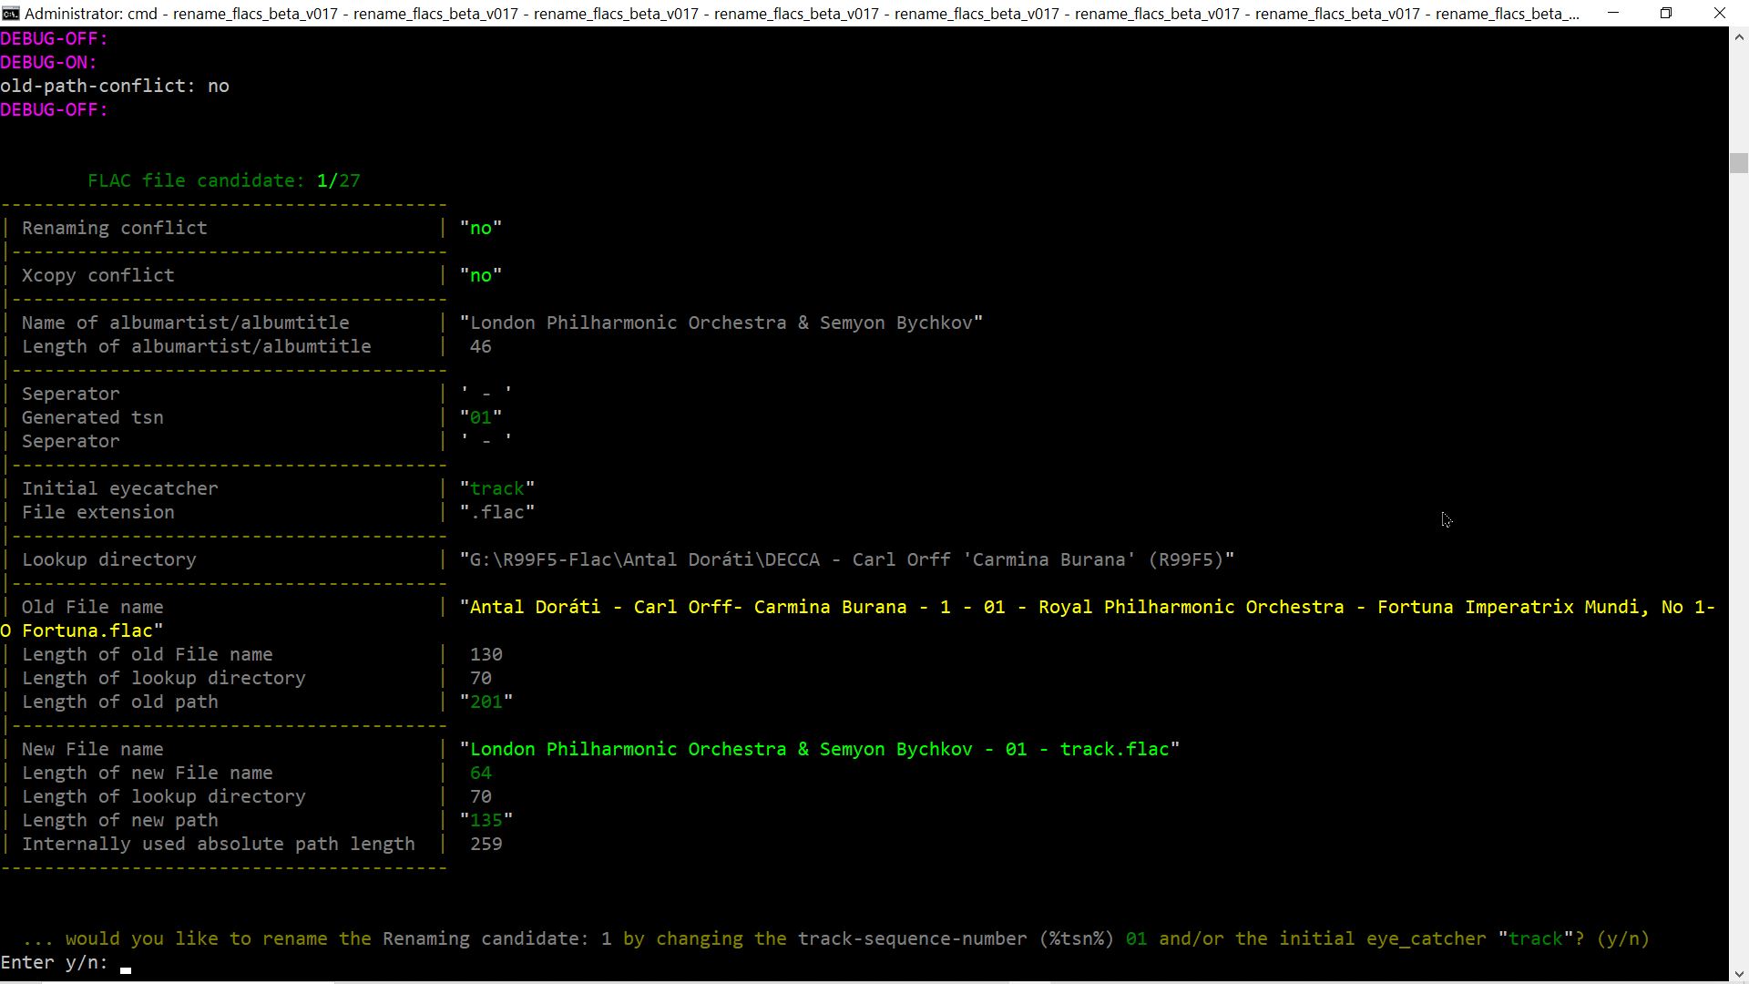The image size is (1749, 984).
Task: Click the 'FLAC file candidate: 1/27' line
Action: (x=224, y=181)
